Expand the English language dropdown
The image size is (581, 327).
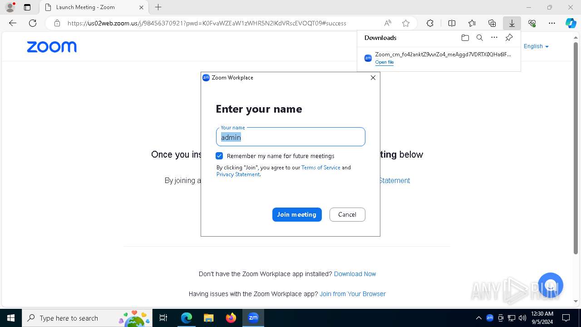tap(536, 46)
